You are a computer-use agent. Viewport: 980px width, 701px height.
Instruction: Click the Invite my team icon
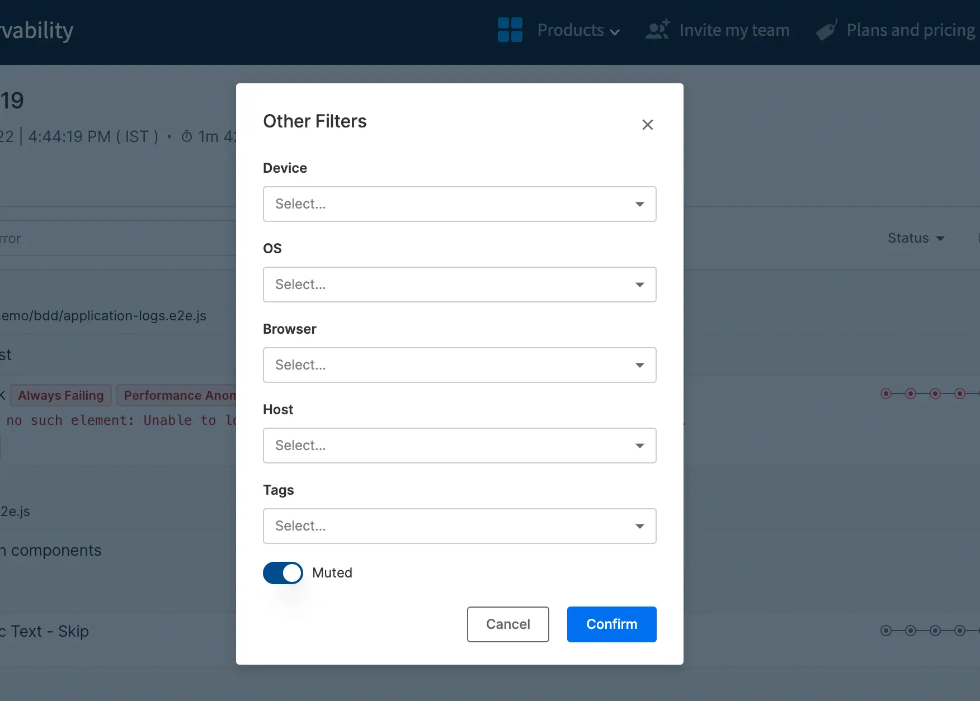tap(657, 30)
